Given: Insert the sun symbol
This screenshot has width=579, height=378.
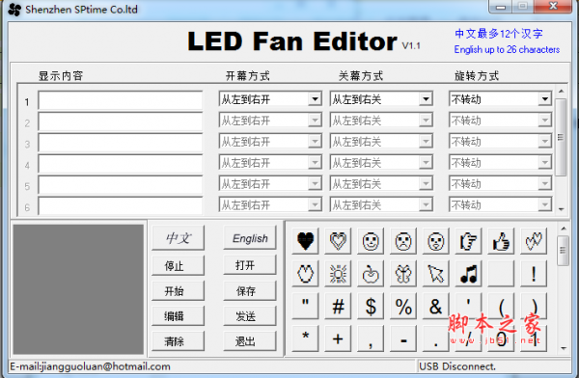Looking at the screenshot, I should (x=338, y=274).
